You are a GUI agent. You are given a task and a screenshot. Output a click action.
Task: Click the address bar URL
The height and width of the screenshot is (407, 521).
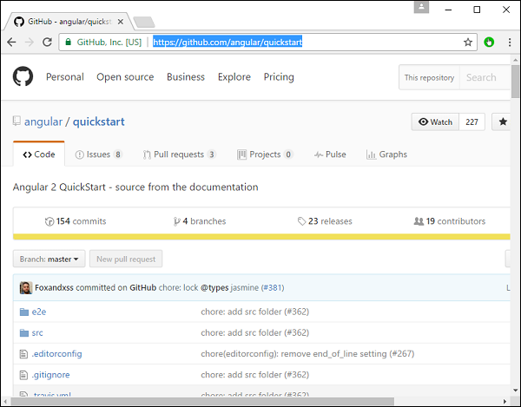point(228,43)
